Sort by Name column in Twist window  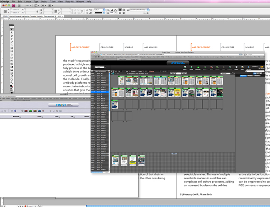pos(39,117)
